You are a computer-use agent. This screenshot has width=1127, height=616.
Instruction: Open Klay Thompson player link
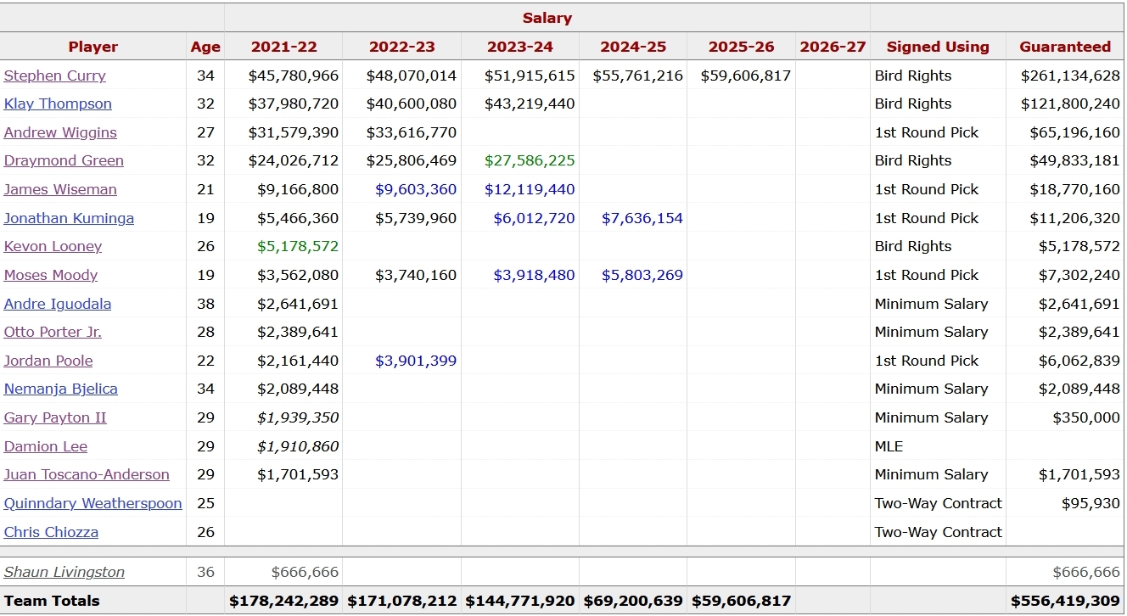tap(58, 104)
